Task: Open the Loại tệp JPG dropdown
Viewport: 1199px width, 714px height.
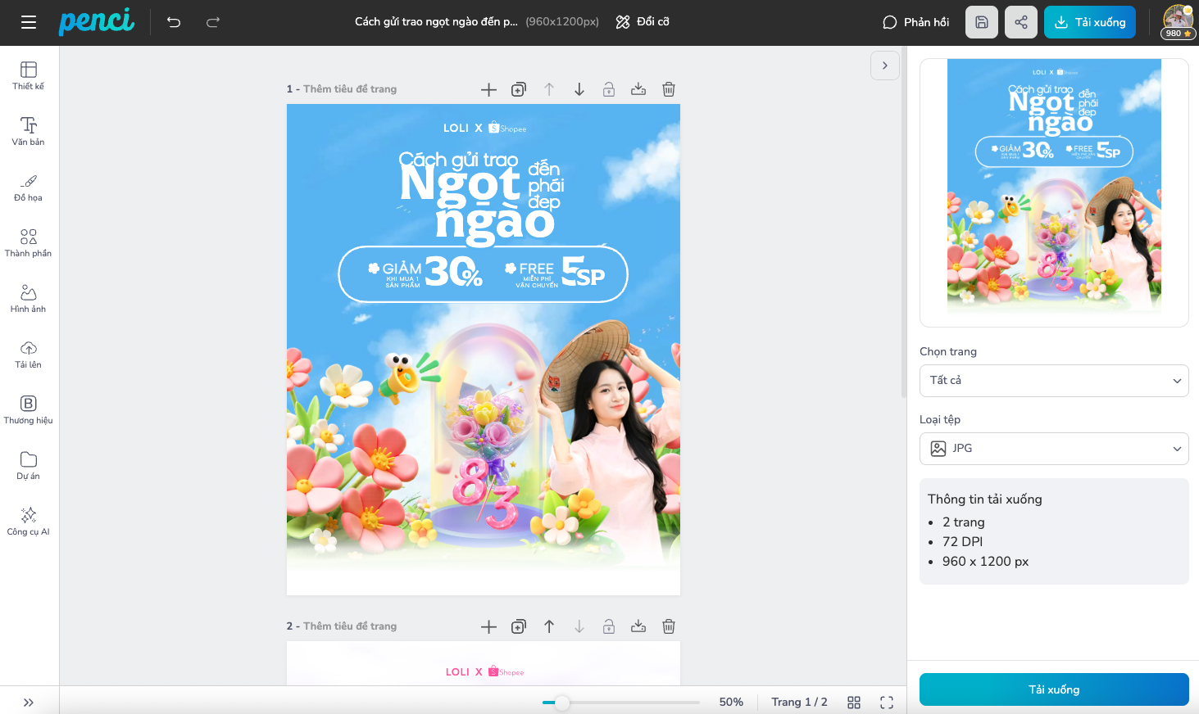Action: 1054,449
